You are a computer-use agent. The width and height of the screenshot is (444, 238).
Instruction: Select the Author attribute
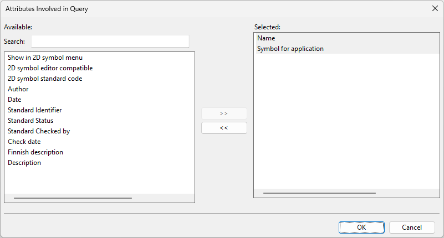pyautogui.click(x=18, y=89)
